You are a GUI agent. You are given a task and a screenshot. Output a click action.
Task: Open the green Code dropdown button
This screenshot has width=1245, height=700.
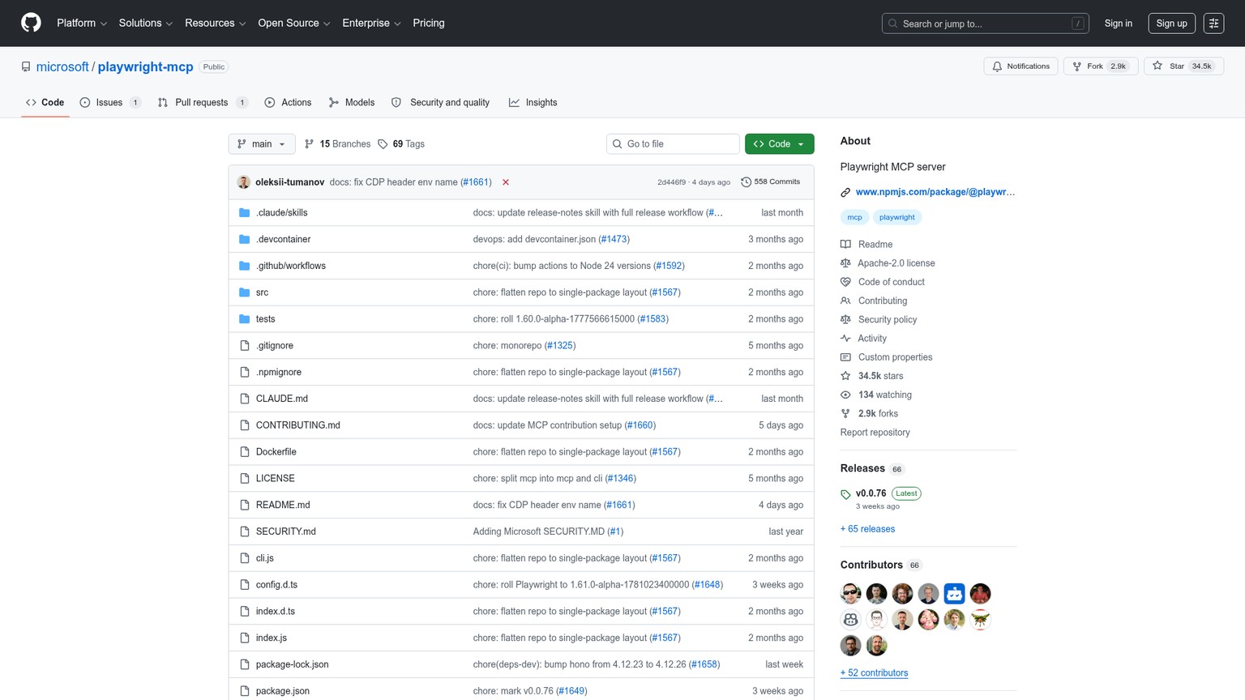780,144
